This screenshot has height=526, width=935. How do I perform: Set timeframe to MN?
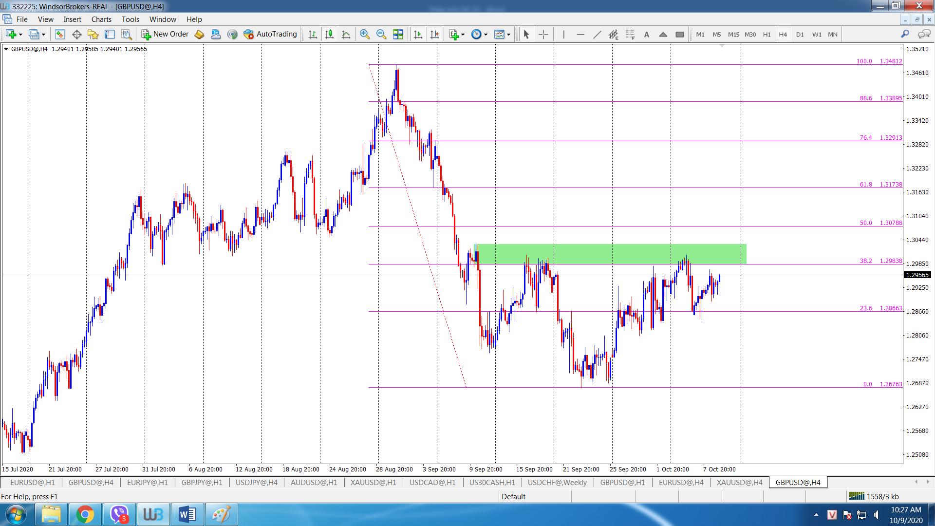click(x=833, y=34)
